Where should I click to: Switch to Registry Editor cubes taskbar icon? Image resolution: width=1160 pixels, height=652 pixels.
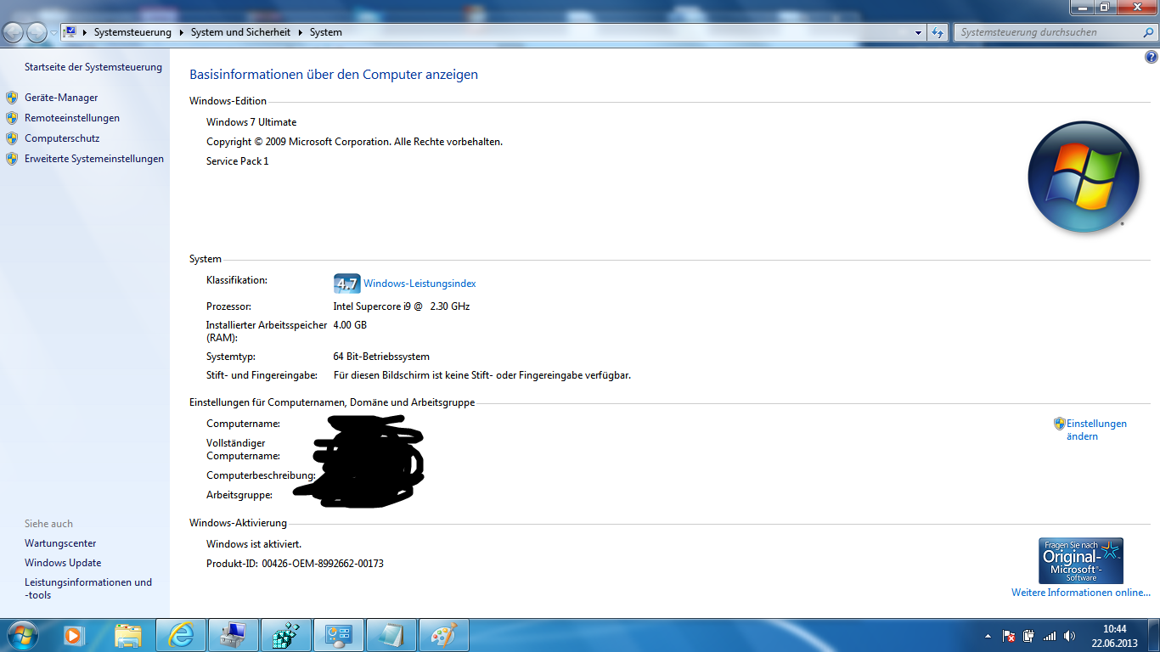pyautogui.click(x=286, y=635)
